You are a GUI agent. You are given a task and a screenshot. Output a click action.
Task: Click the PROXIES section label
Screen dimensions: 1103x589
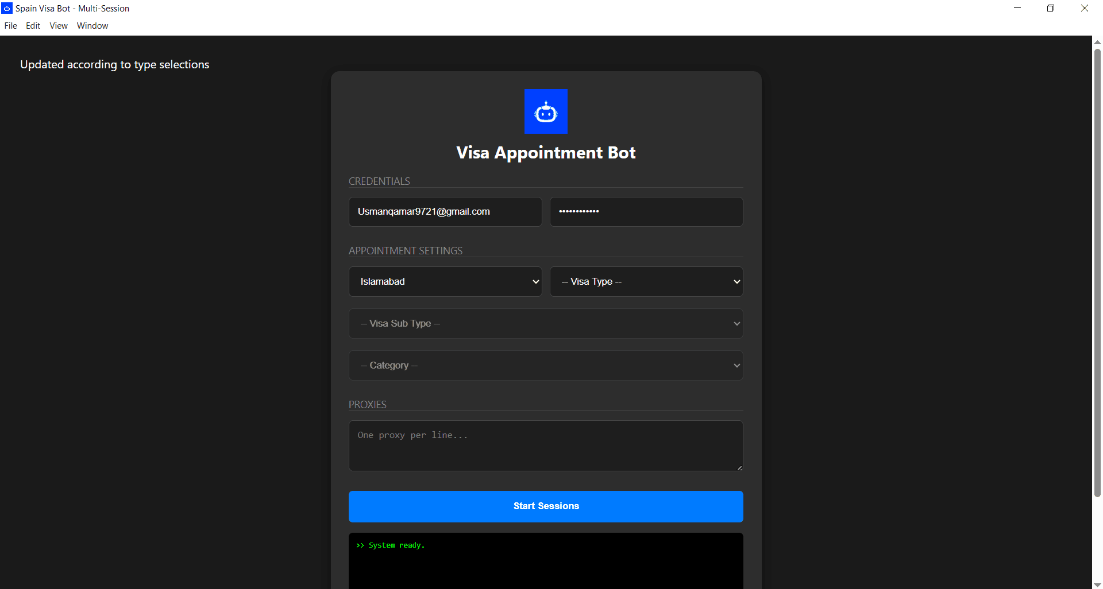(x=368, y=405)
